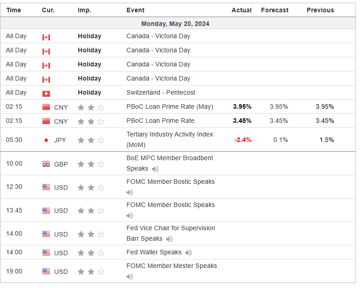Click the red -2.4% actual value

243,140
